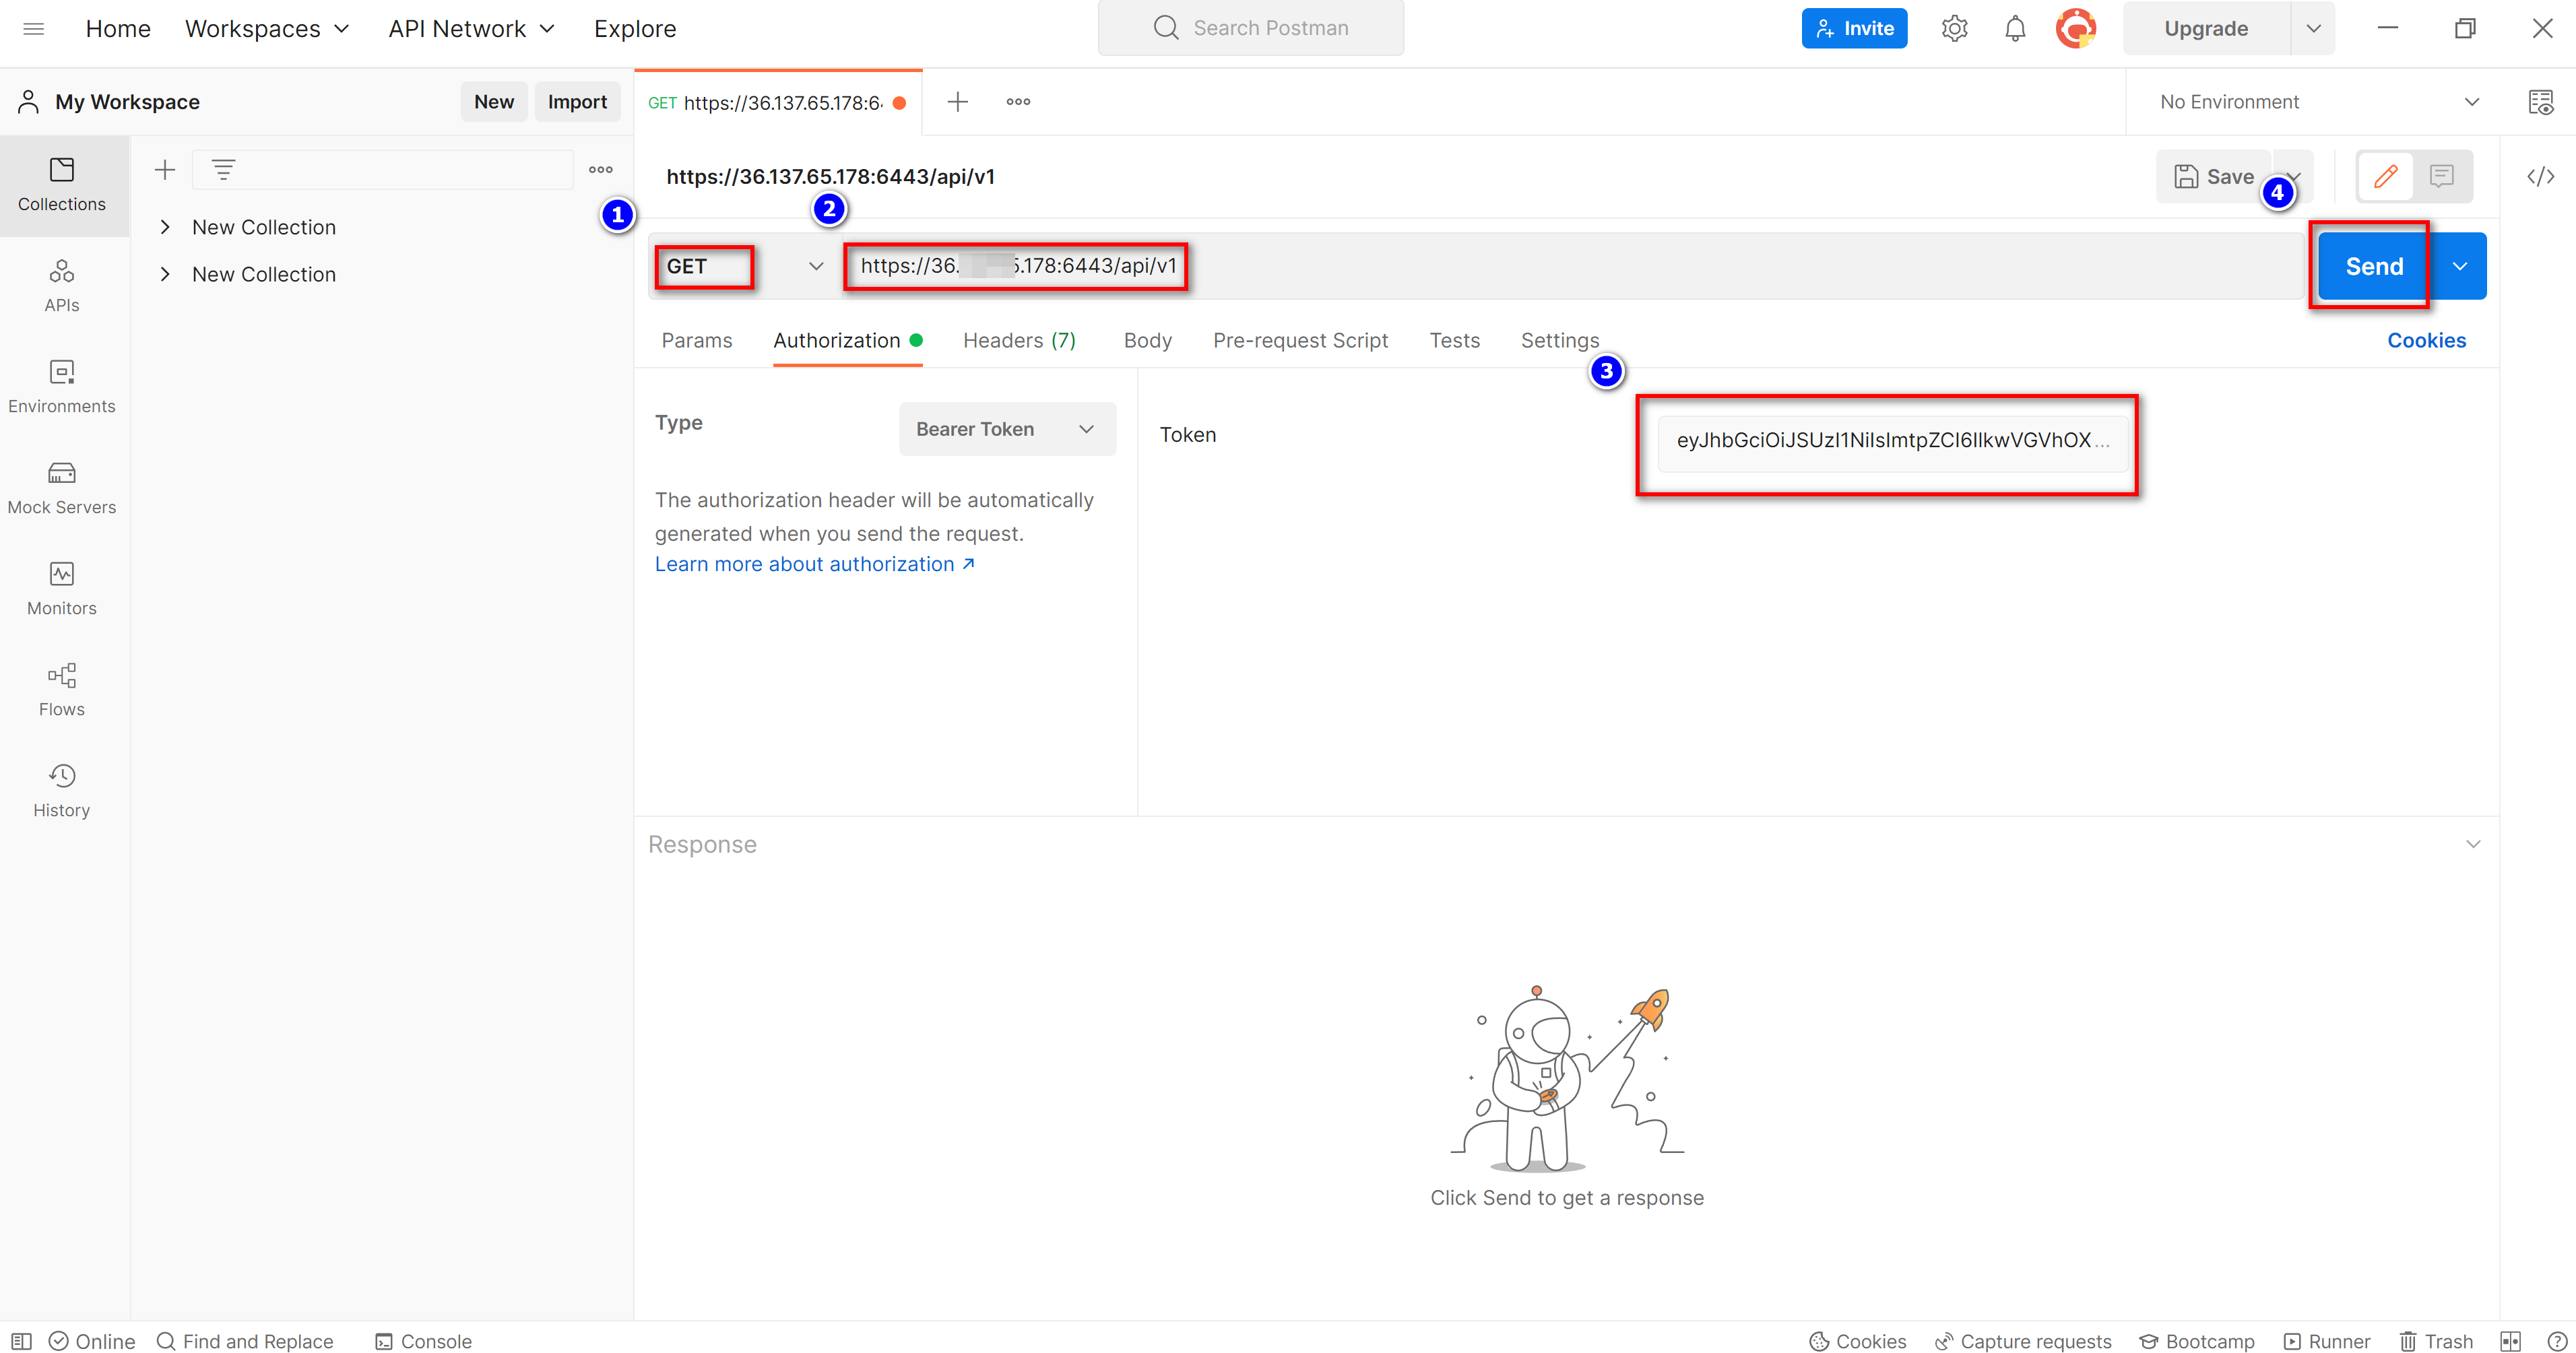Open API Network dropdown menu
The height and width of the screenshot is (1353, 2576).
click(471, 29)
